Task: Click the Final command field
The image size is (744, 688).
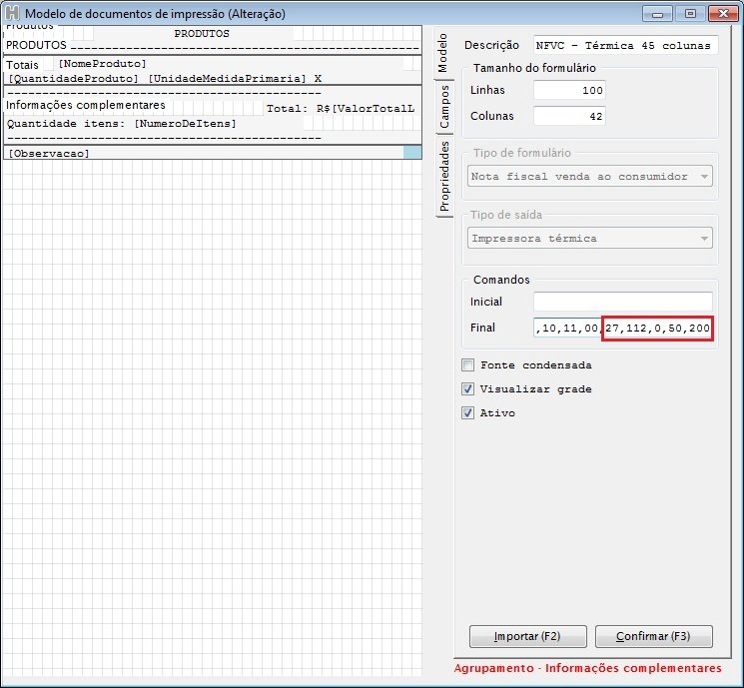Action: (x=622, y=329)
